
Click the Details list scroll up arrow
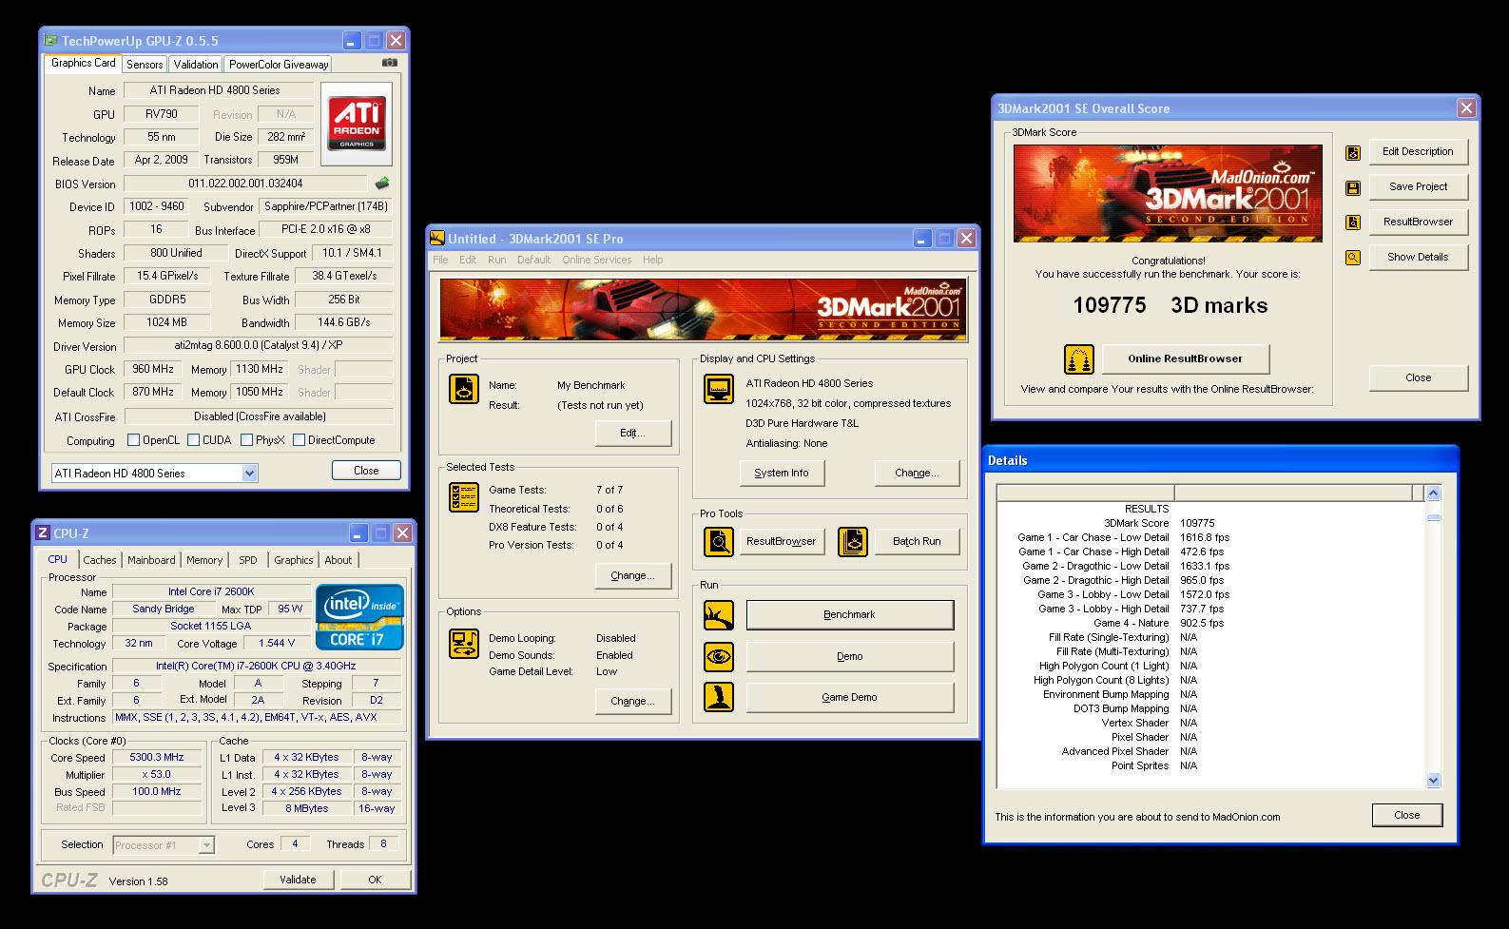coord(1434,493)
